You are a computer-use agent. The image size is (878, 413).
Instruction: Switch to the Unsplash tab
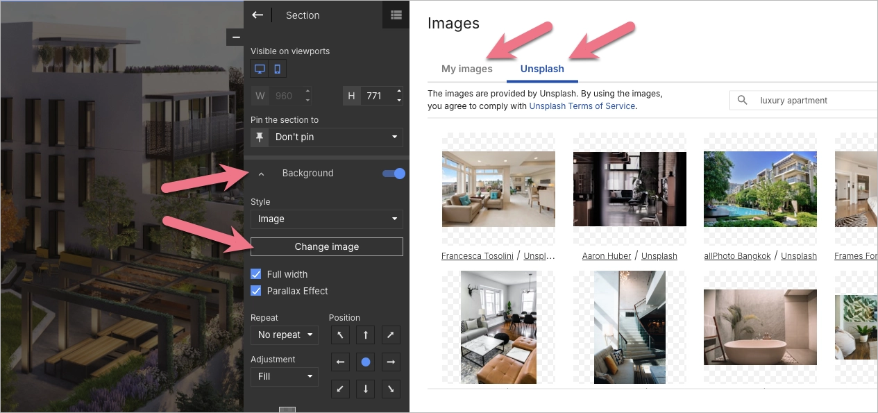[x=542, y=69]
